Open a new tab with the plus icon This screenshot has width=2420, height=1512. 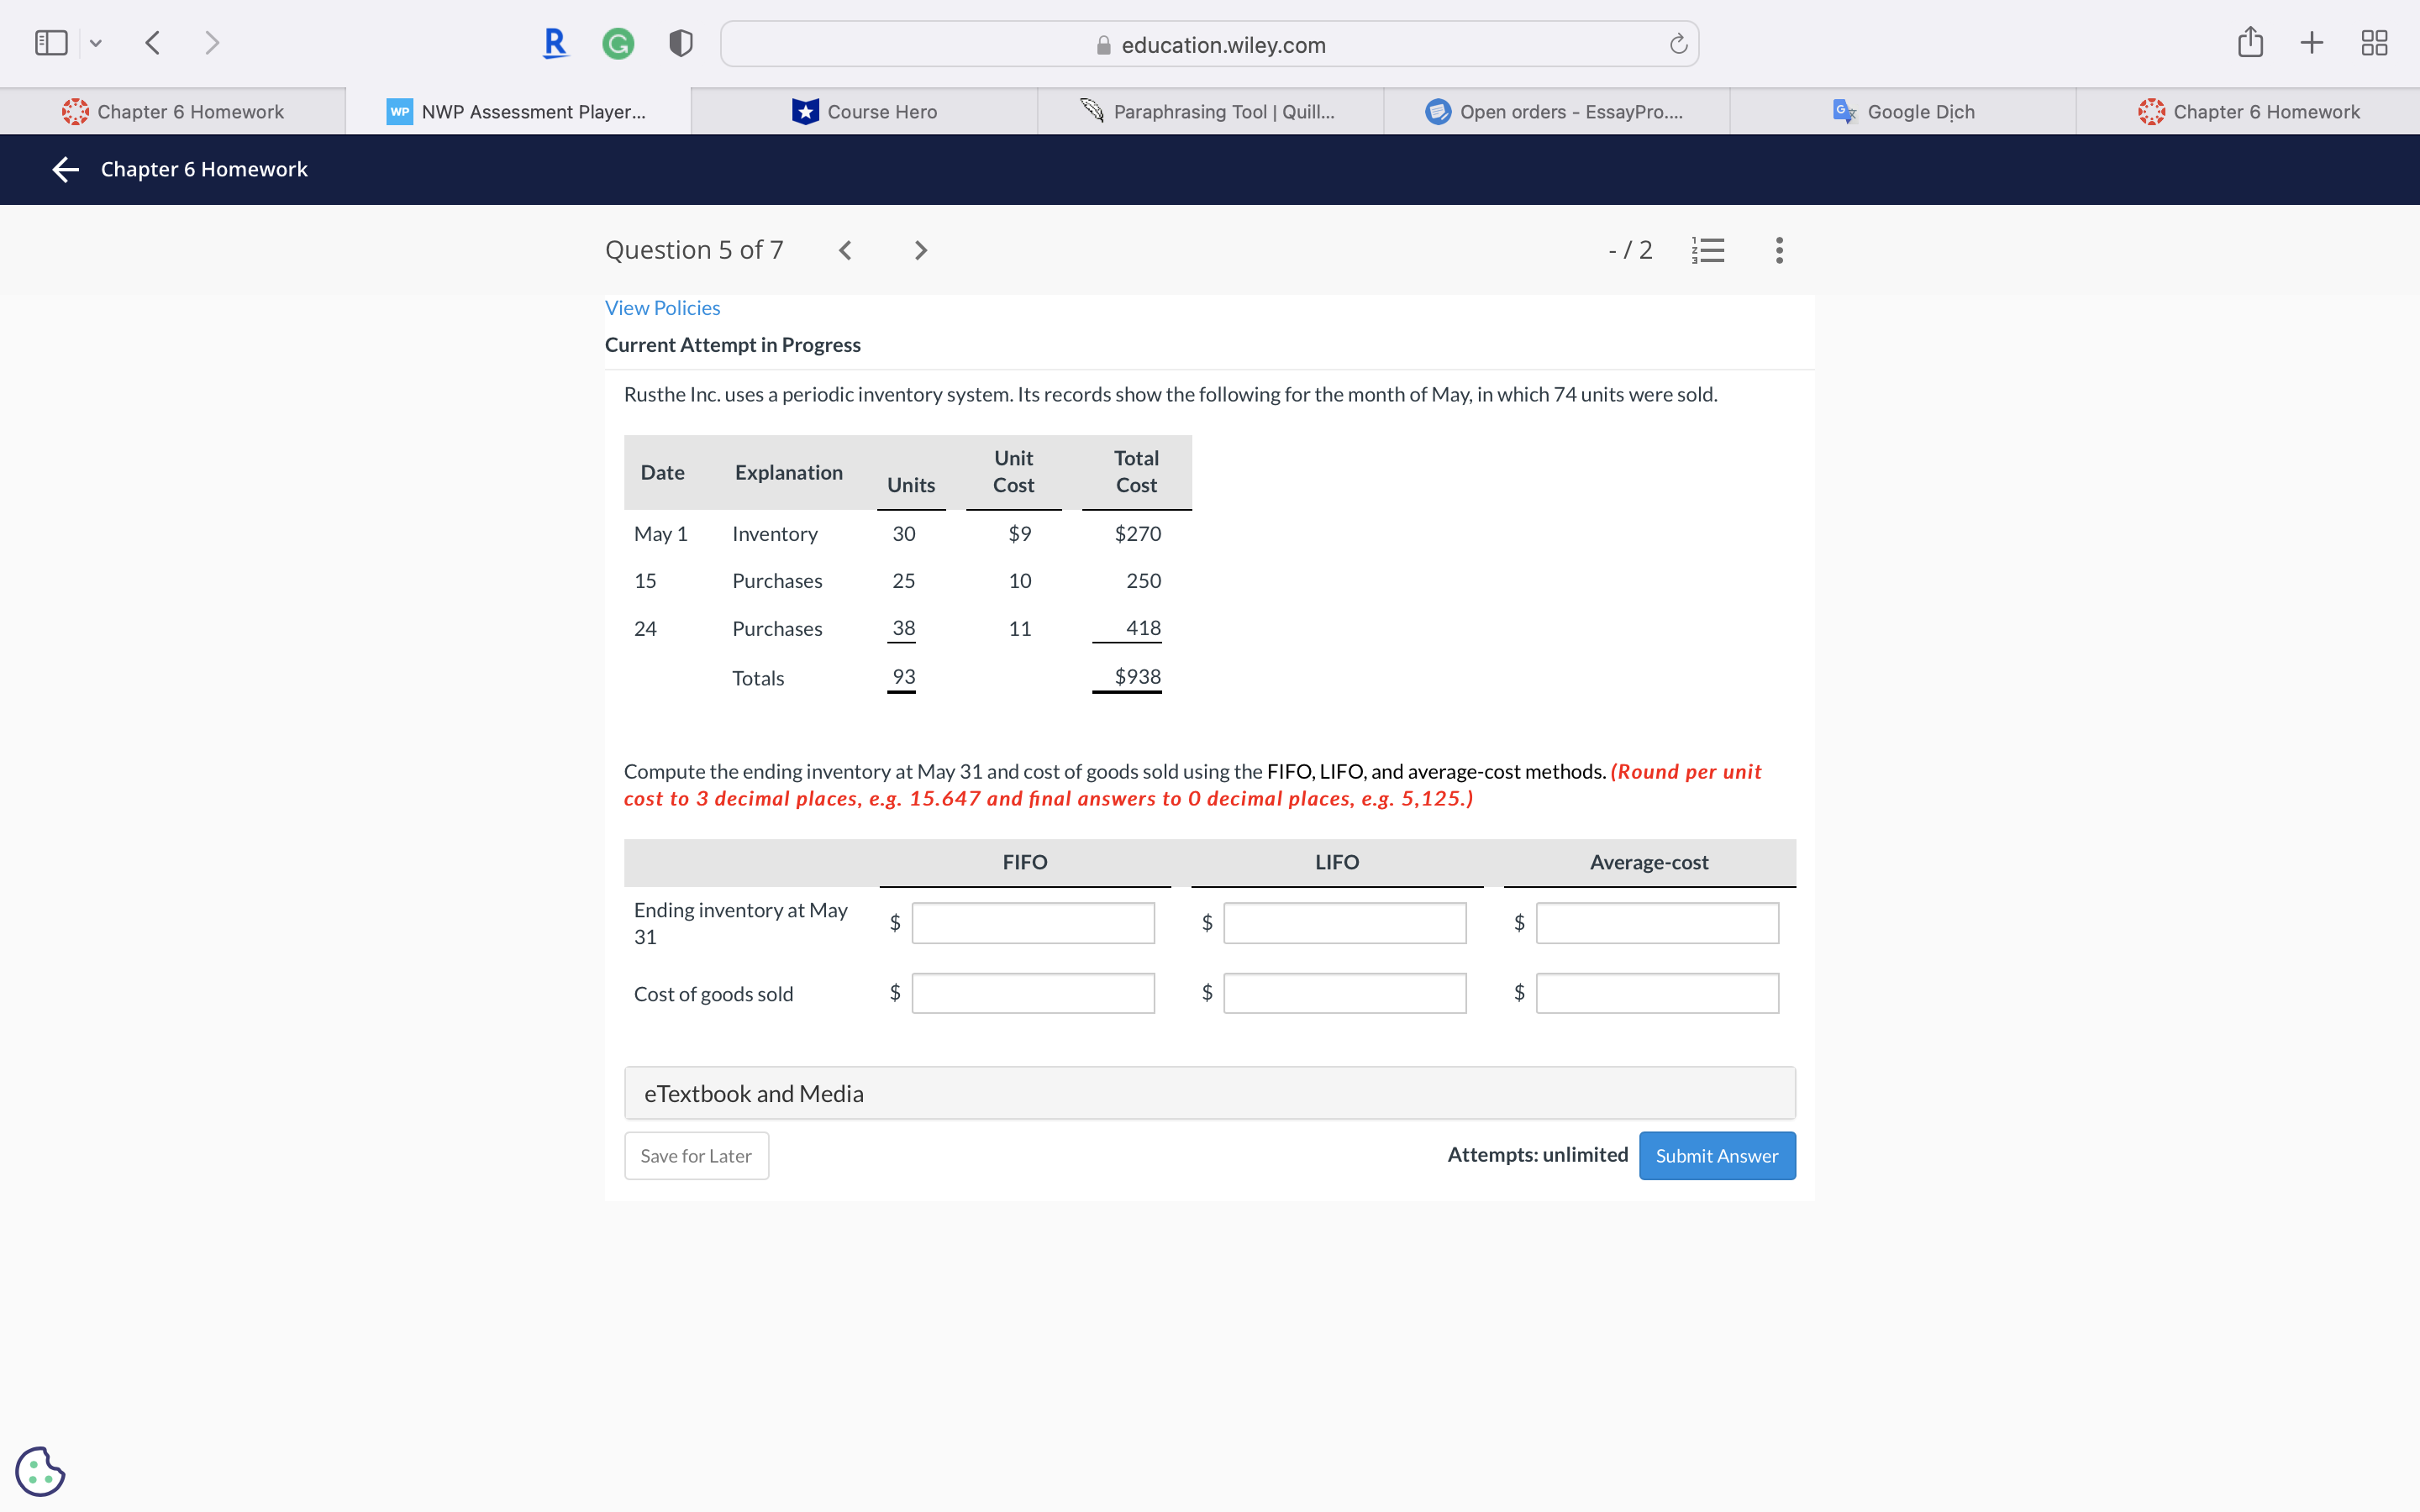coord(2311,43)
